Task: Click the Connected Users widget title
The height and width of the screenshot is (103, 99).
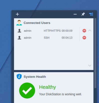Action: (37, 23)
